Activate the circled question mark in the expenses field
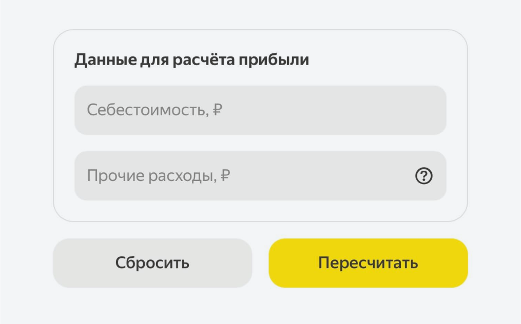Viewport: 521px width, 324px height. point(423,176)
